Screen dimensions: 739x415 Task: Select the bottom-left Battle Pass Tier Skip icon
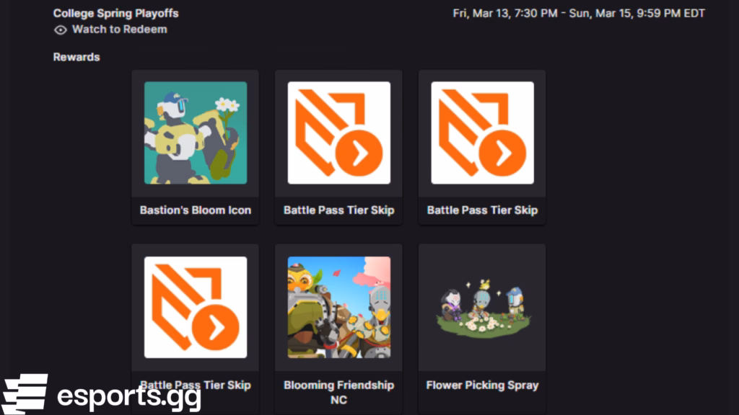pyautogui.click(x=194, y=308)
